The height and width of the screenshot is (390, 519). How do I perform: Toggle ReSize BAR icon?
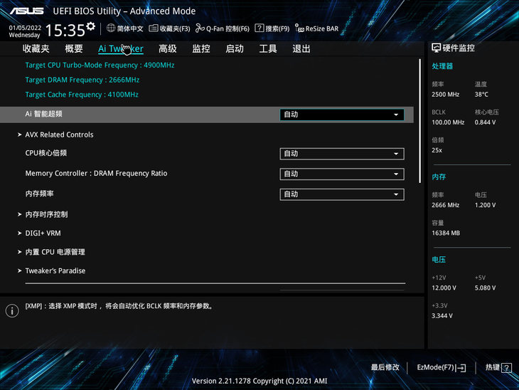click(x=300, y=28)
